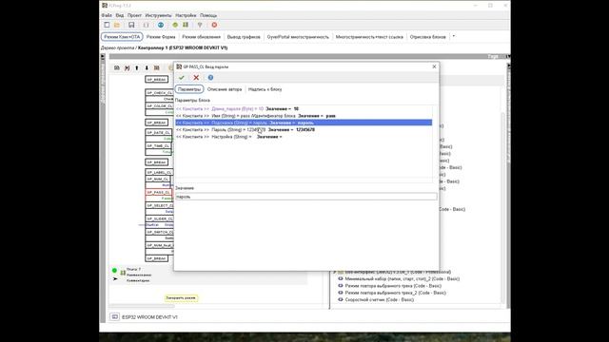This screenshot has height=342, width=609.
Task: Select Режим повтора выбранного трека_2 item
Action: (395, 293)
